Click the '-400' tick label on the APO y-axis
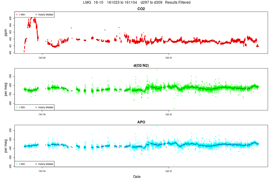The width and height of the screenshot is (271, 180). tap(11, 148)
